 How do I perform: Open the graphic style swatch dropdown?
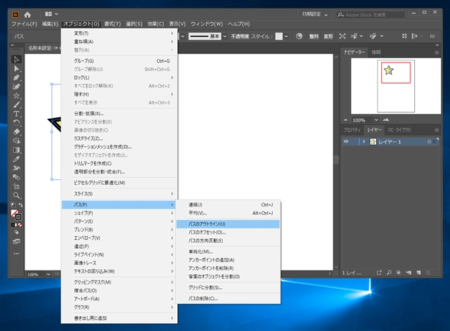(286, 37)
